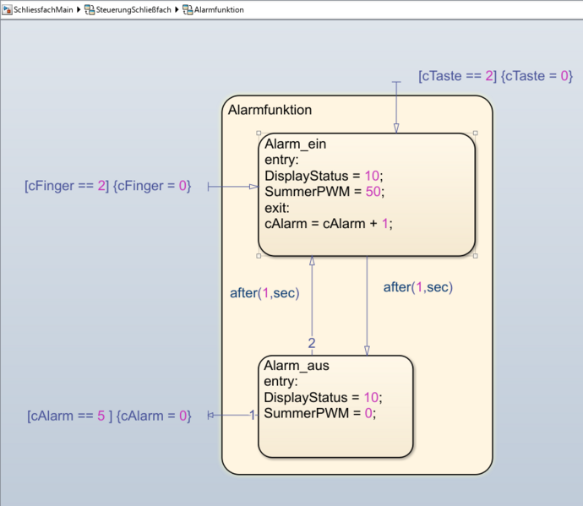The width and height of the screenshot is (583, 506).
Task: Click top-right resize handle of Alarm_ein
Action: coord(475,133)
